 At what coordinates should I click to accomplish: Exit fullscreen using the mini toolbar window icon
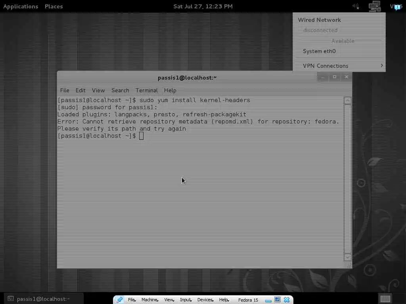pos(277,299)
